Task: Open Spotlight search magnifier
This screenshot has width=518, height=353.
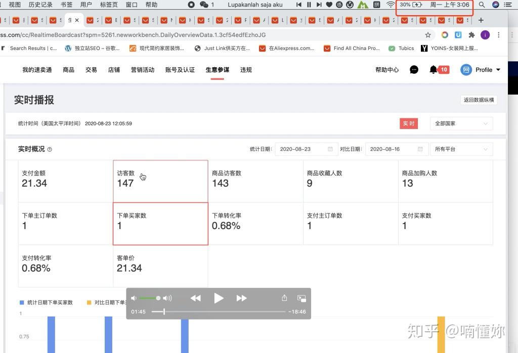Action: tap(482, 5)
